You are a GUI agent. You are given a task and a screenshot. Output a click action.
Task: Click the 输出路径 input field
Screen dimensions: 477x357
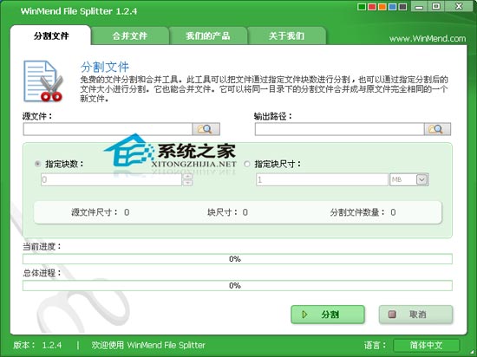pos(339,129)
